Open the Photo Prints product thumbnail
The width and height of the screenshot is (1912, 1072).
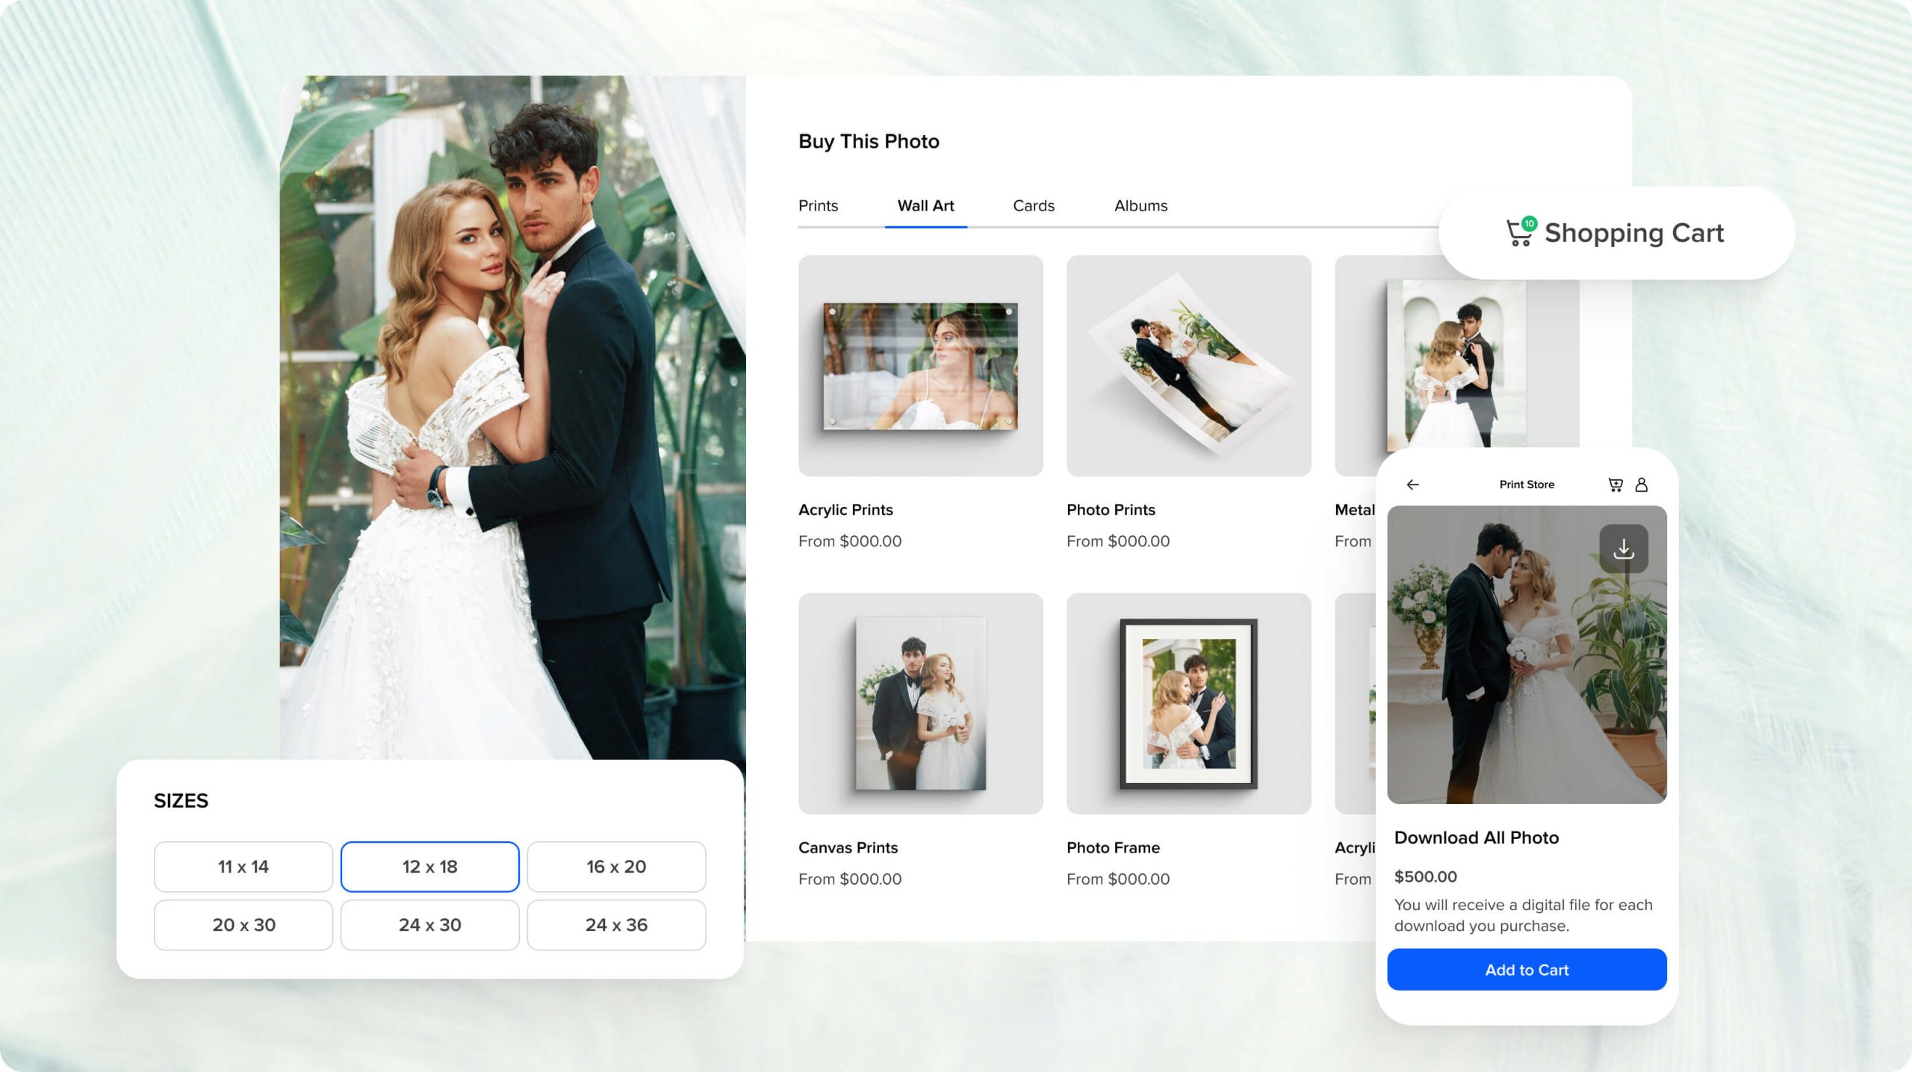(1188, 366)
